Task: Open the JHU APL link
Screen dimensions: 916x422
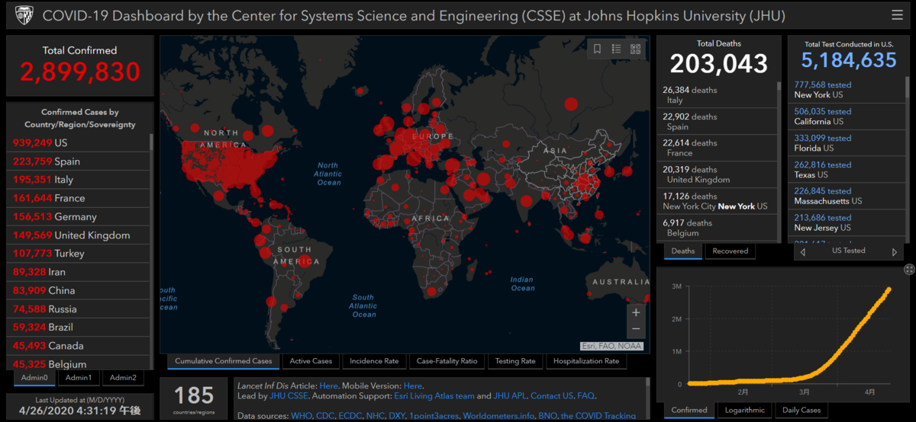Action: (x=510, y=396)
